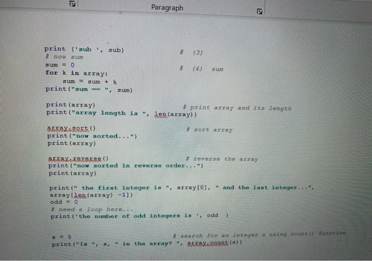Click the 'array length is' print line
Screen dimensions: 372x261
point(122,114)
